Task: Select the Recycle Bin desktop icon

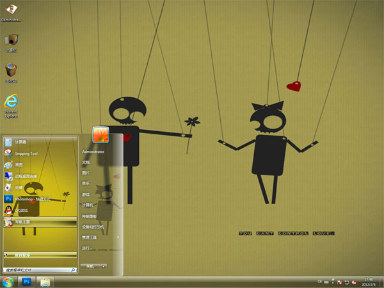Action: click(x=12, y=73)
